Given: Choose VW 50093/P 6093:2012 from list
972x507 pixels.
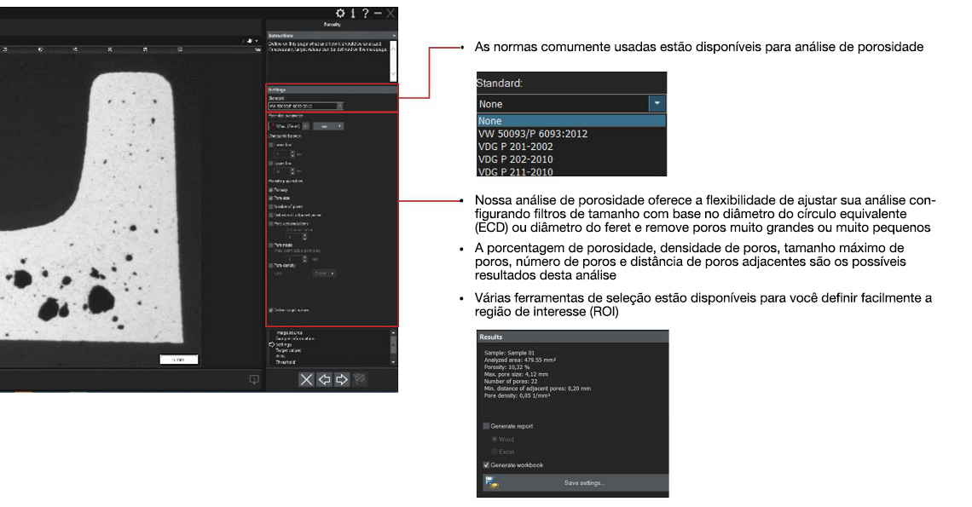Looking at the screenshot, I should pyautogui.click(x=533, y=134).
